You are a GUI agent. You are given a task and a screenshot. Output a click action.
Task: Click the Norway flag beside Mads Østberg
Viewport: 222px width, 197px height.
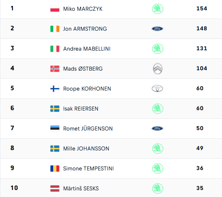tap(55, 69)
